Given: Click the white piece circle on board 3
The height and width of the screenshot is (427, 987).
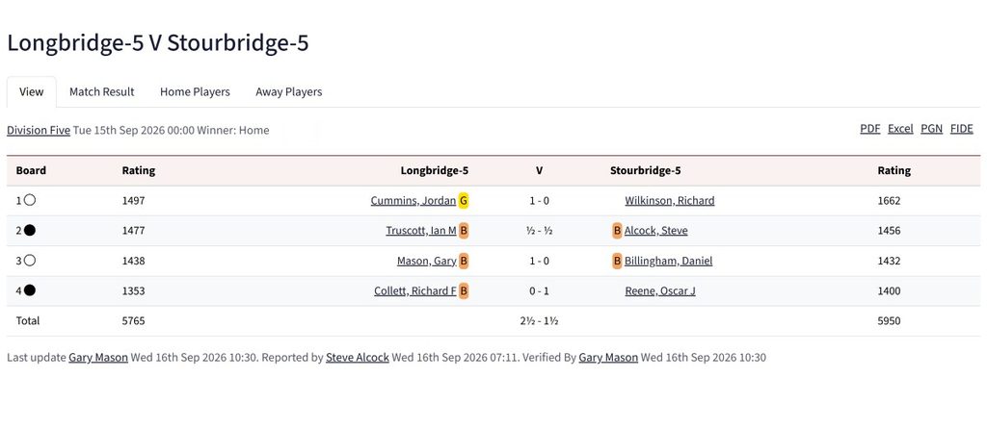Looking at the screenshot, I should click(x=29, y=261).
